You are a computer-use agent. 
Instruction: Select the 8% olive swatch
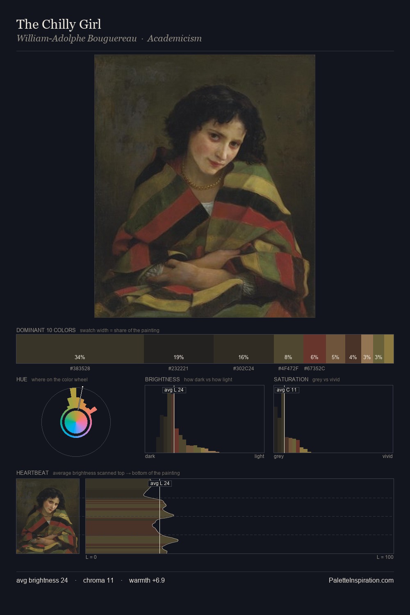pos(289,349)
